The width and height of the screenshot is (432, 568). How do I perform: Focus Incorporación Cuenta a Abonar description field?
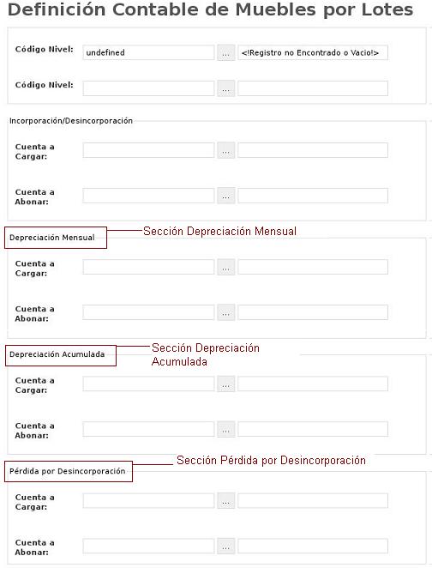coord(313,196)
